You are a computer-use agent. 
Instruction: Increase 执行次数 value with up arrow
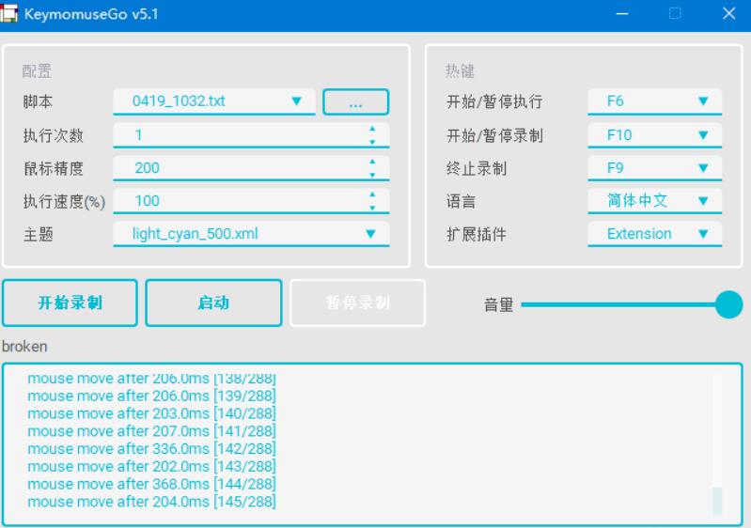click(x=372, y=129)
